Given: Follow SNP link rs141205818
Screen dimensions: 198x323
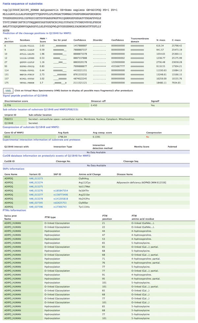Looking at the screenshot, I should pyautogui.click(x=60, y=199).
